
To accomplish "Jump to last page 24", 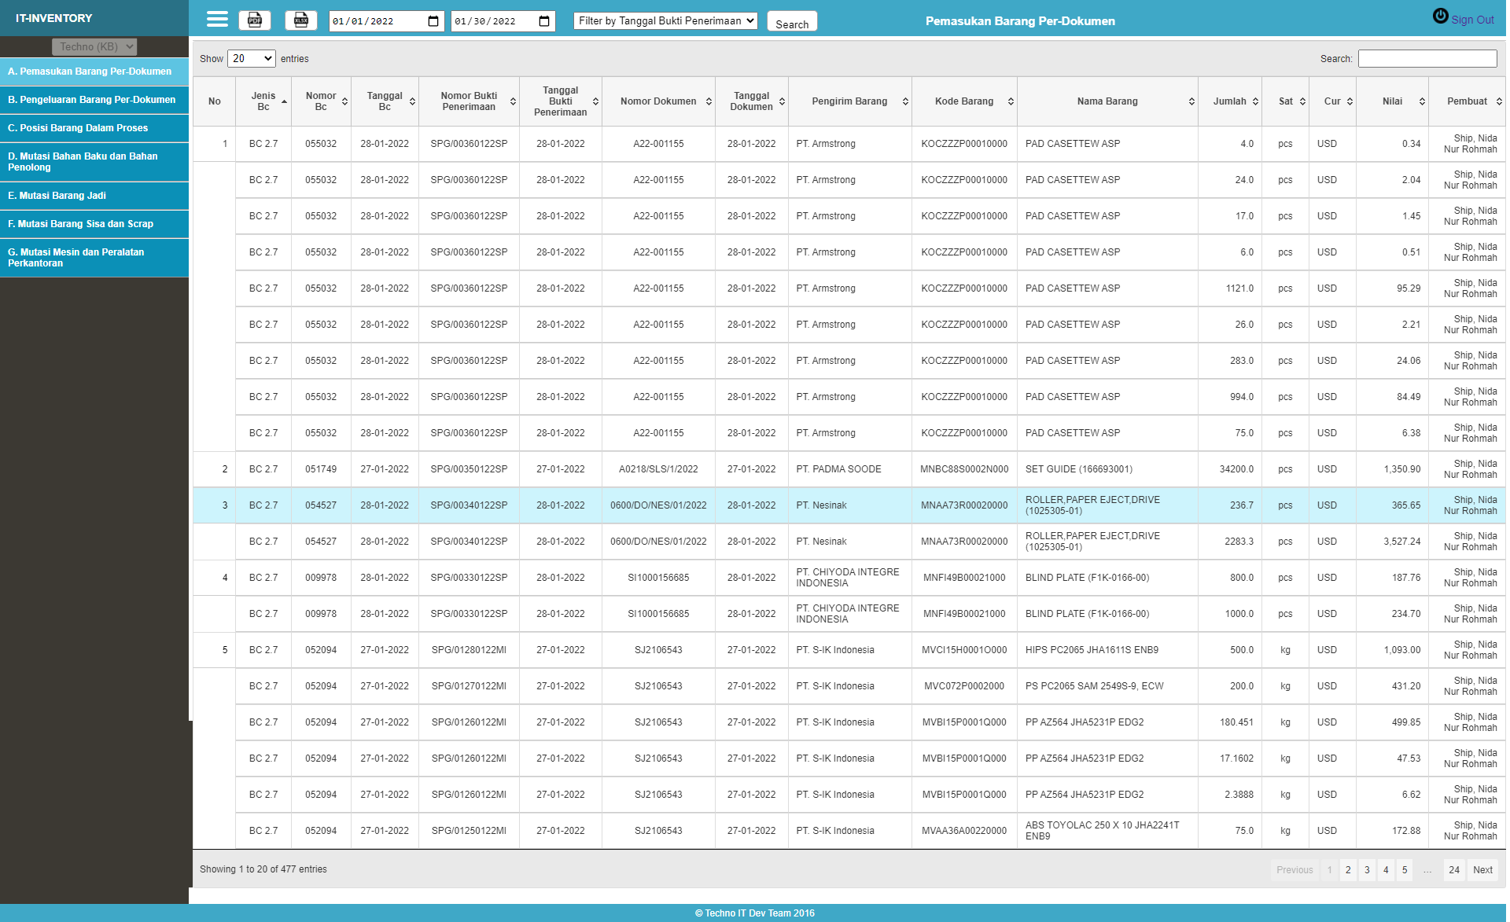I will click(x=1454, y=870).
